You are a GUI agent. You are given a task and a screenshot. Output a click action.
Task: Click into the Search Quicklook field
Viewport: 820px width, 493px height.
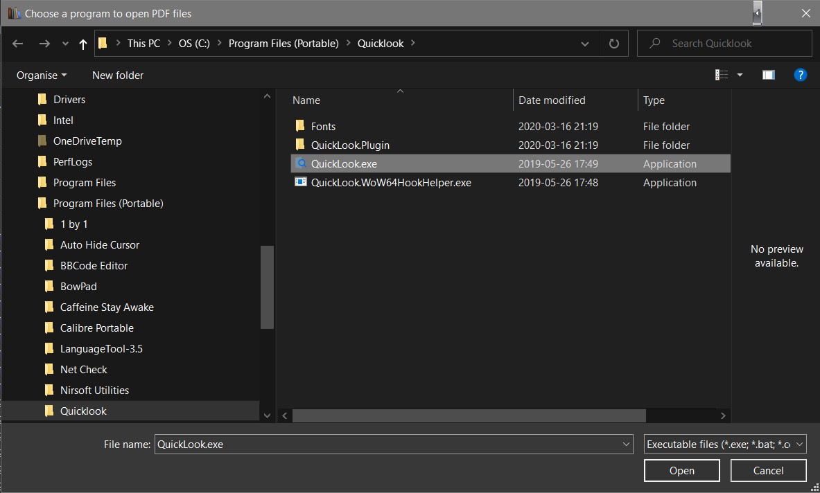click(724, 44)
